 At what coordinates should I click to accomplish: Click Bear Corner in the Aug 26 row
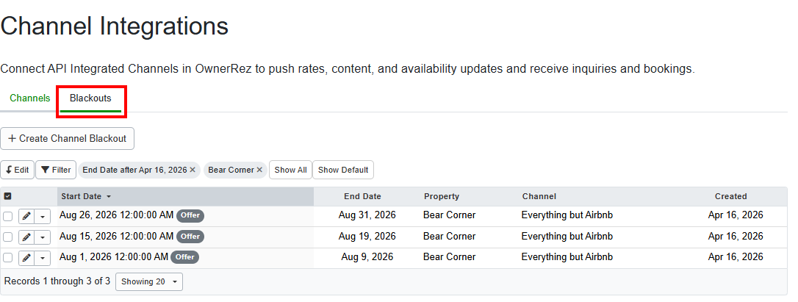(450, 215)
